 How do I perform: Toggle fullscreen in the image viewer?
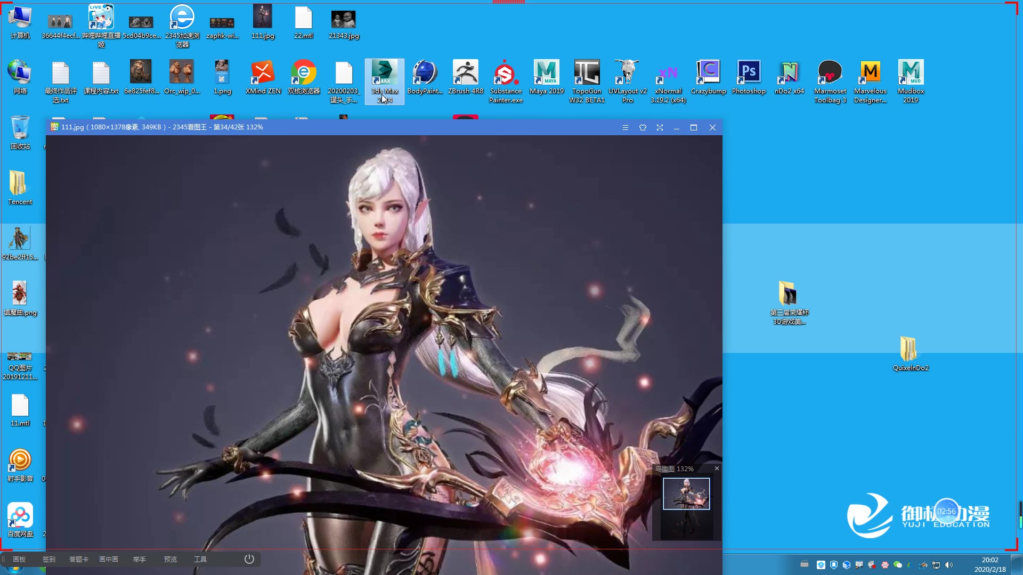(660, 128)
